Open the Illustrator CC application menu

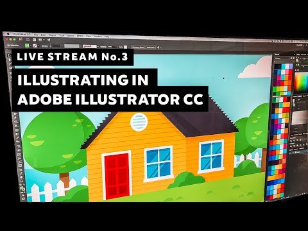[22, 34]
